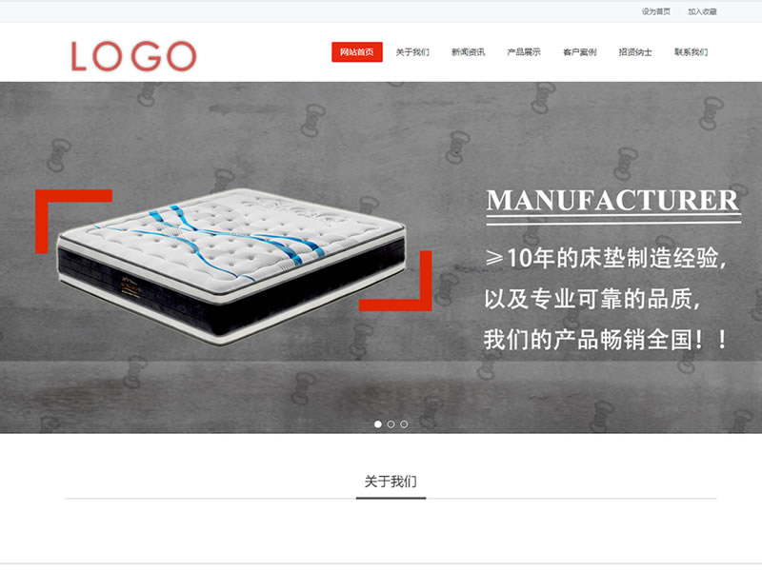762x571 pixels.
Task: Open the 网站首页 nav tab
Action: coord(356,52)
